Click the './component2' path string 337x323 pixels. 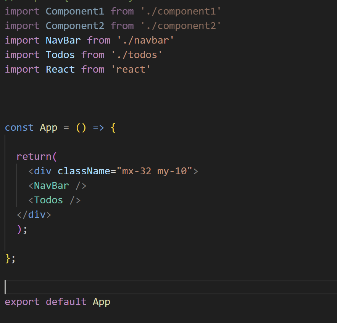[x=181, y=26]
